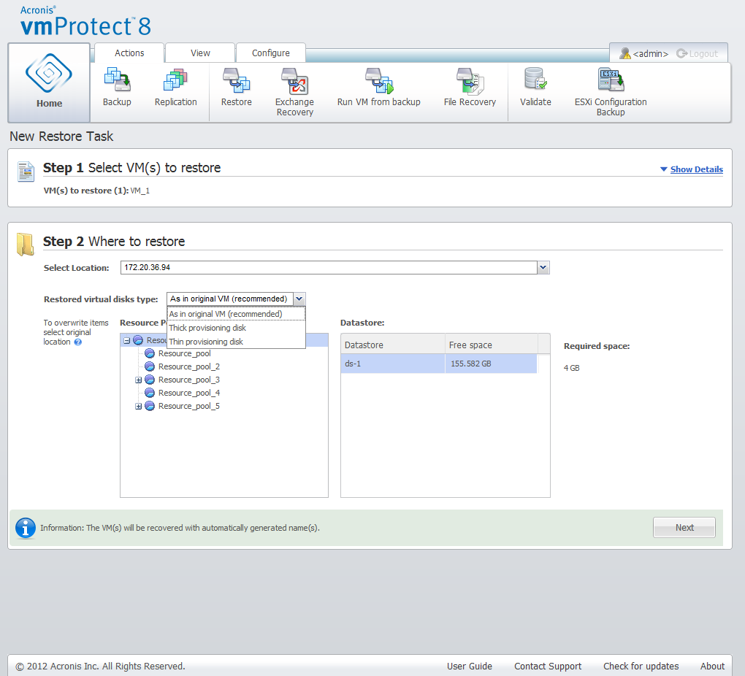Viewport: 745px width, 676px height.
Task: Switch to the Configure tab
Action: pyautogui.click(x=271, y=53)
